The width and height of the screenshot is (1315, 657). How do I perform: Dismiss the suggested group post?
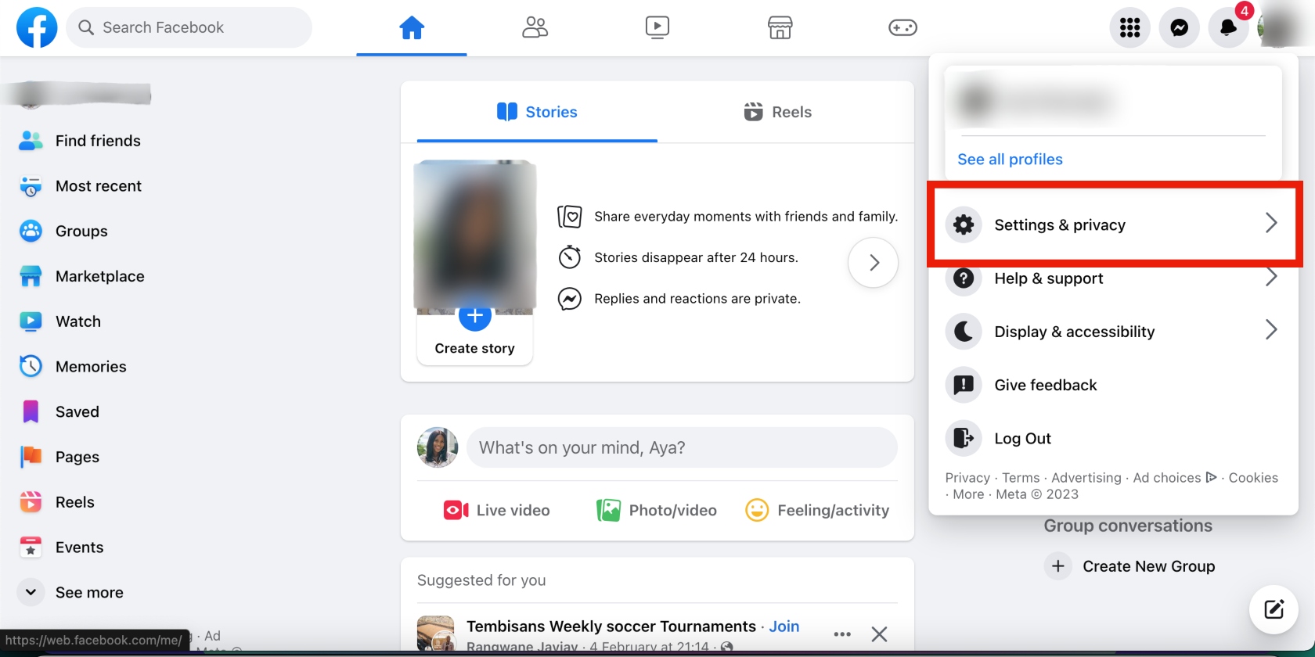click(879, 634)
